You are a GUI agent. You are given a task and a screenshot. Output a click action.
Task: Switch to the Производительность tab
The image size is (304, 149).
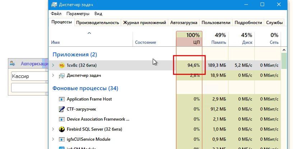tap(97, 23)
